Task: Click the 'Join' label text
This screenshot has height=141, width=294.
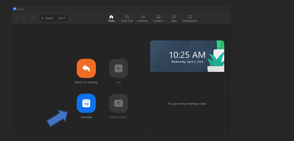Action: [x=118, y=82]
